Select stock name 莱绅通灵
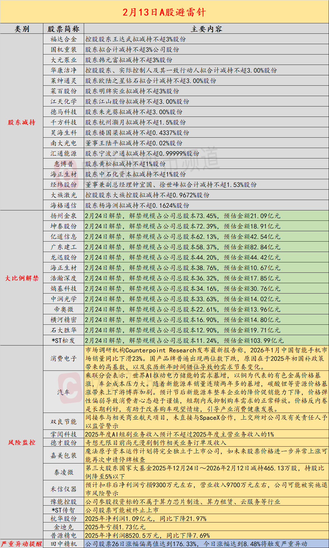The height and width of the screenshot is (548, 329). (x=64, y=81)
